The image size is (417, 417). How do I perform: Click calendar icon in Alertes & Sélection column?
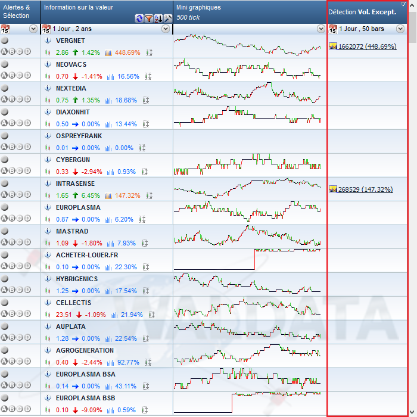click(x=5, y=29)
